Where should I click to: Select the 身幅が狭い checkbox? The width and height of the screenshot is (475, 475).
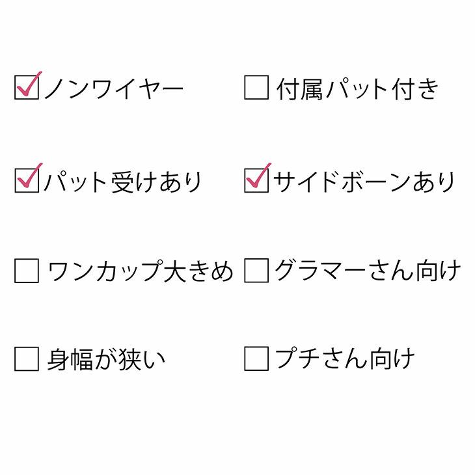(27, 359)
